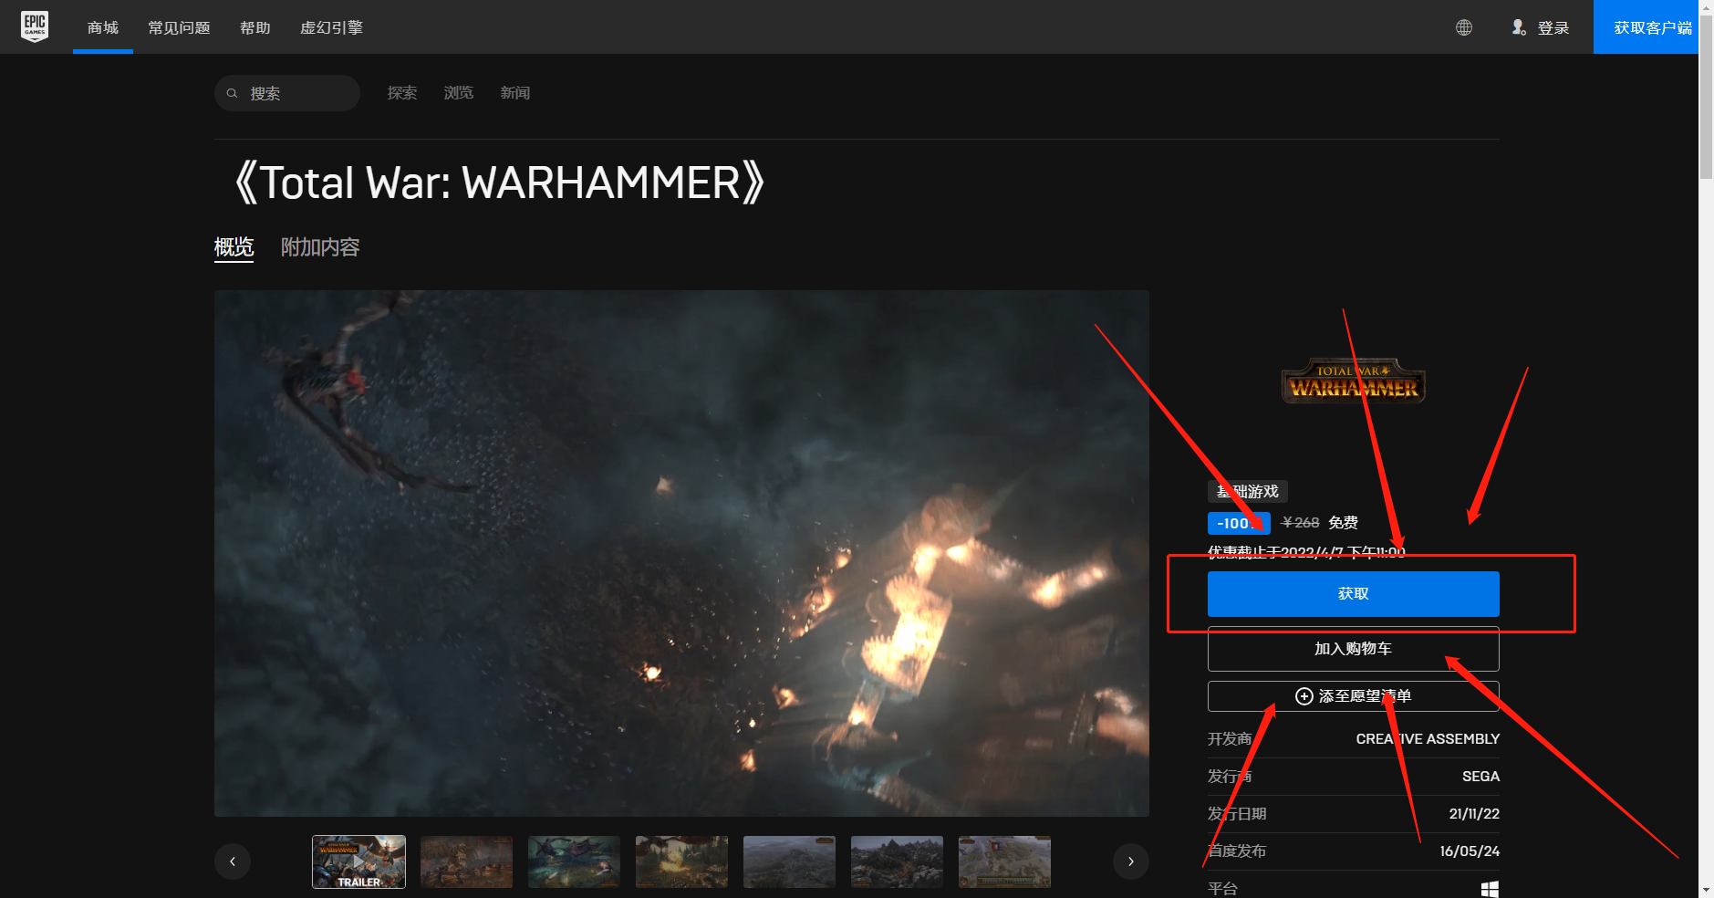Click the plus icon on 添至愿望清单

click(x=1303, y=695)
